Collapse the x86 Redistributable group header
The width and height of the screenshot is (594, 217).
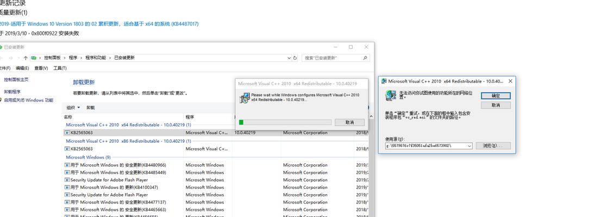tap(128, 141)
